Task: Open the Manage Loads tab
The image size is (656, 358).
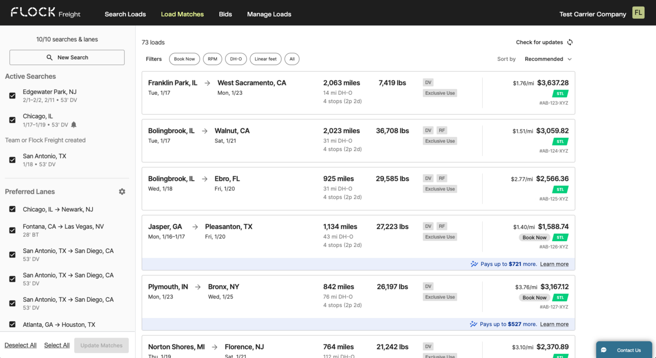Action: coord(269,14)
